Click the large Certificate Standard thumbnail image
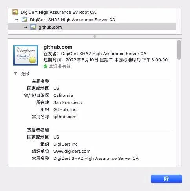This screenshot has width=190, height=191. [x=26, y=55]
